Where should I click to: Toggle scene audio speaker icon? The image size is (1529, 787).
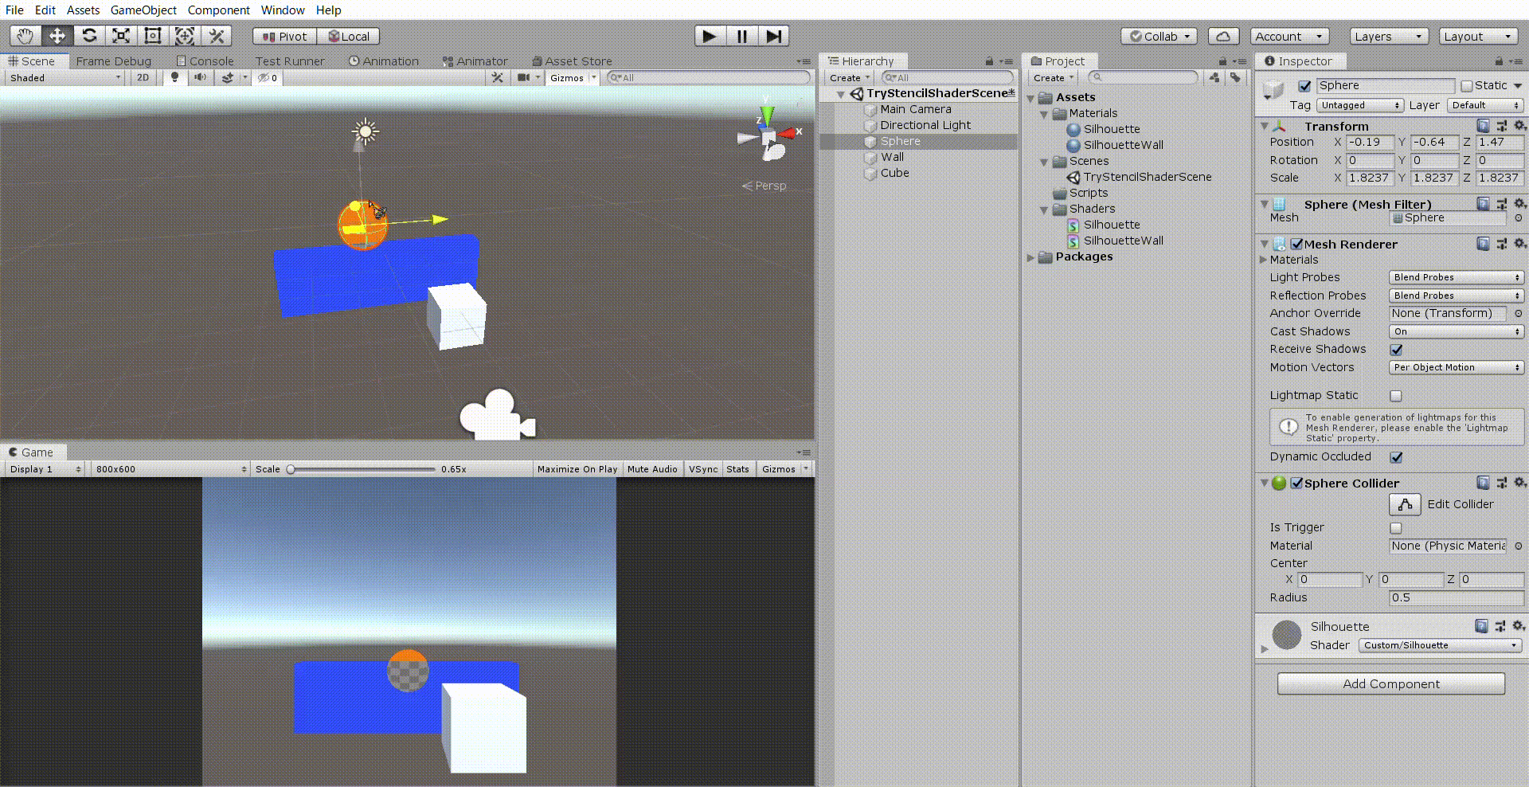click(200, 77)
